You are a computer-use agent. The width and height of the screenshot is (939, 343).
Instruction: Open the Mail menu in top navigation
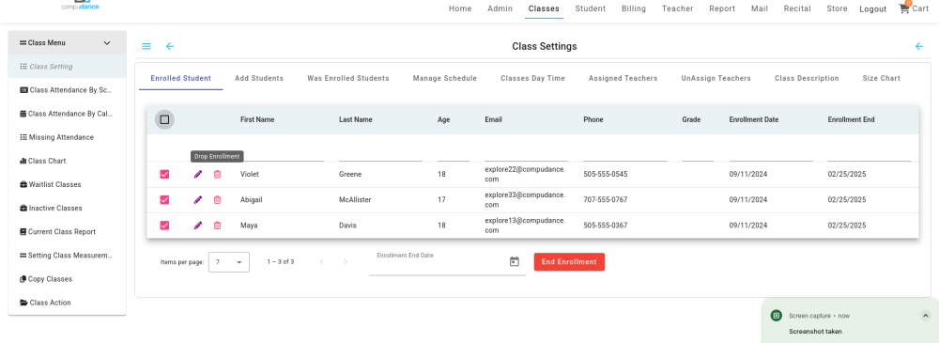pos(760,8)
